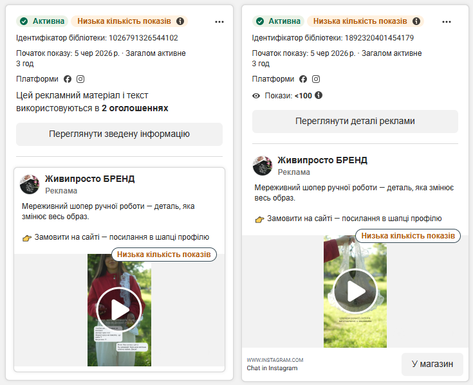Click Переглянути зведену інформацію button

click(119, 134)
